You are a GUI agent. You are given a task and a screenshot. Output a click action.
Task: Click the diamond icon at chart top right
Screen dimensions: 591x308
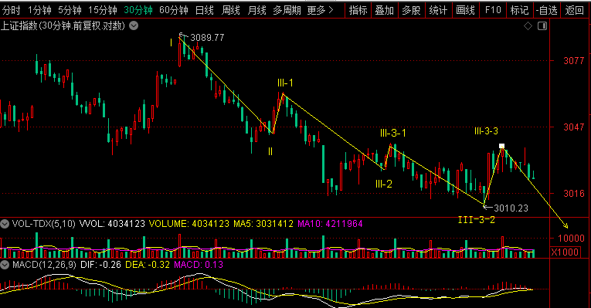point(528,26)
